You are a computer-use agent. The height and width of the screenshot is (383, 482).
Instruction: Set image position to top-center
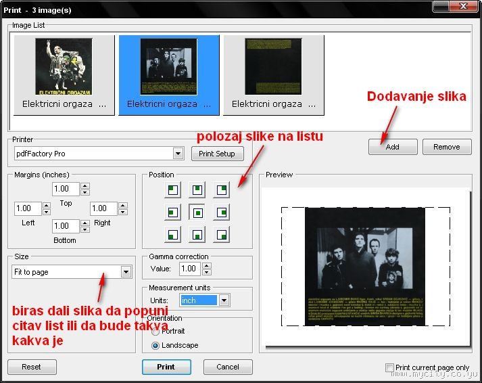(197, 189)
